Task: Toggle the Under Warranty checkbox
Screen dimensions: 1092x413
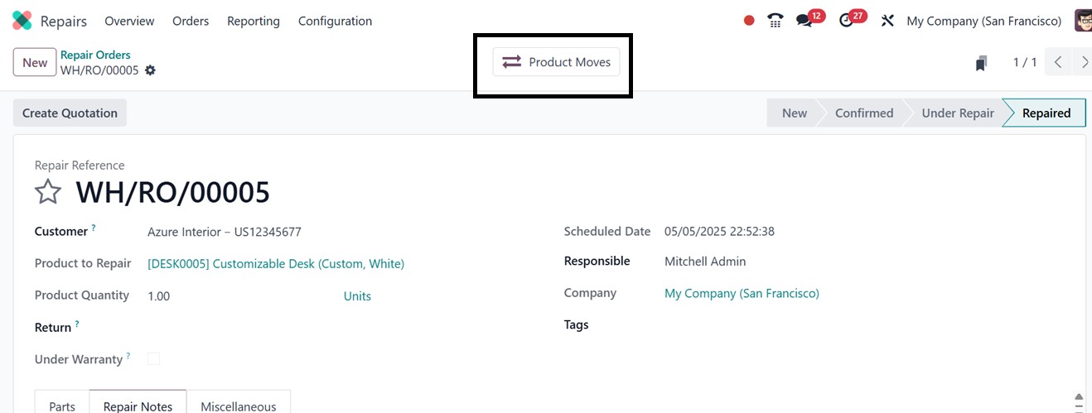Action: click(153, 359)
